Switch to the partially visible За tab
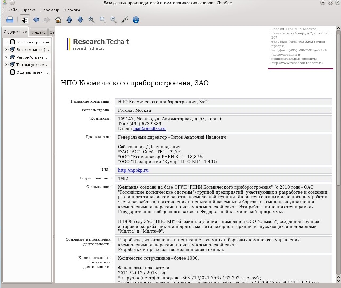This screenshot has width=341, height=288. [52, 32]
